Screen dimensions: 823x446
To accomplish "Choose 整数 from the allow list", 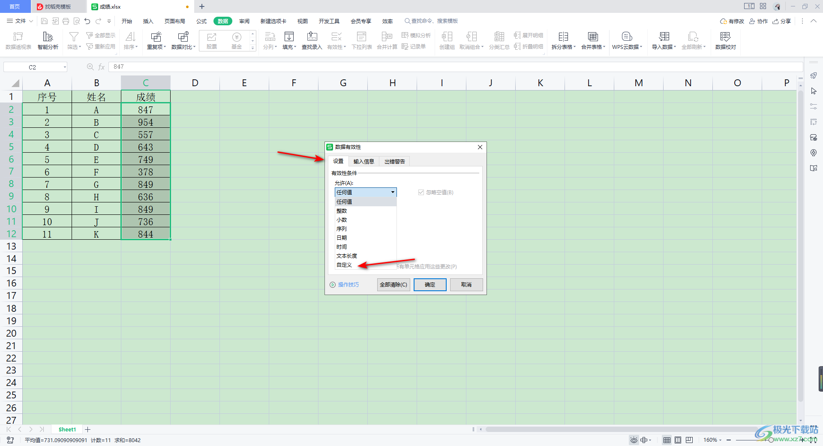I will pos(366,211).
